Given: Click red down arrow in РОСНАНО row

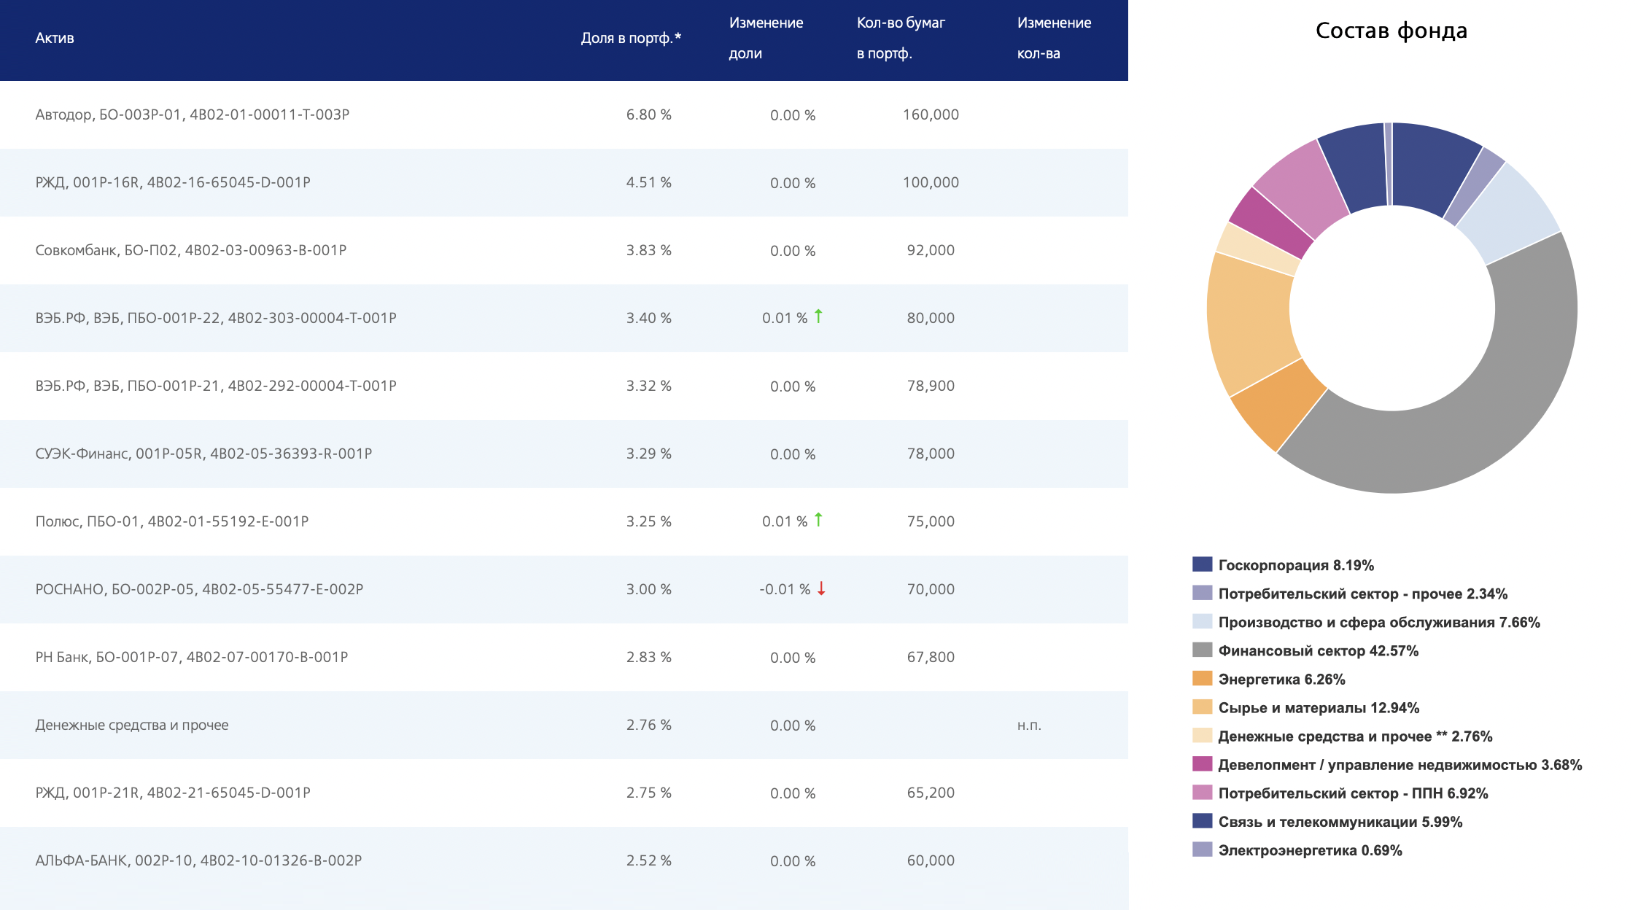Looking at the screenshot, I should [821, 588].
